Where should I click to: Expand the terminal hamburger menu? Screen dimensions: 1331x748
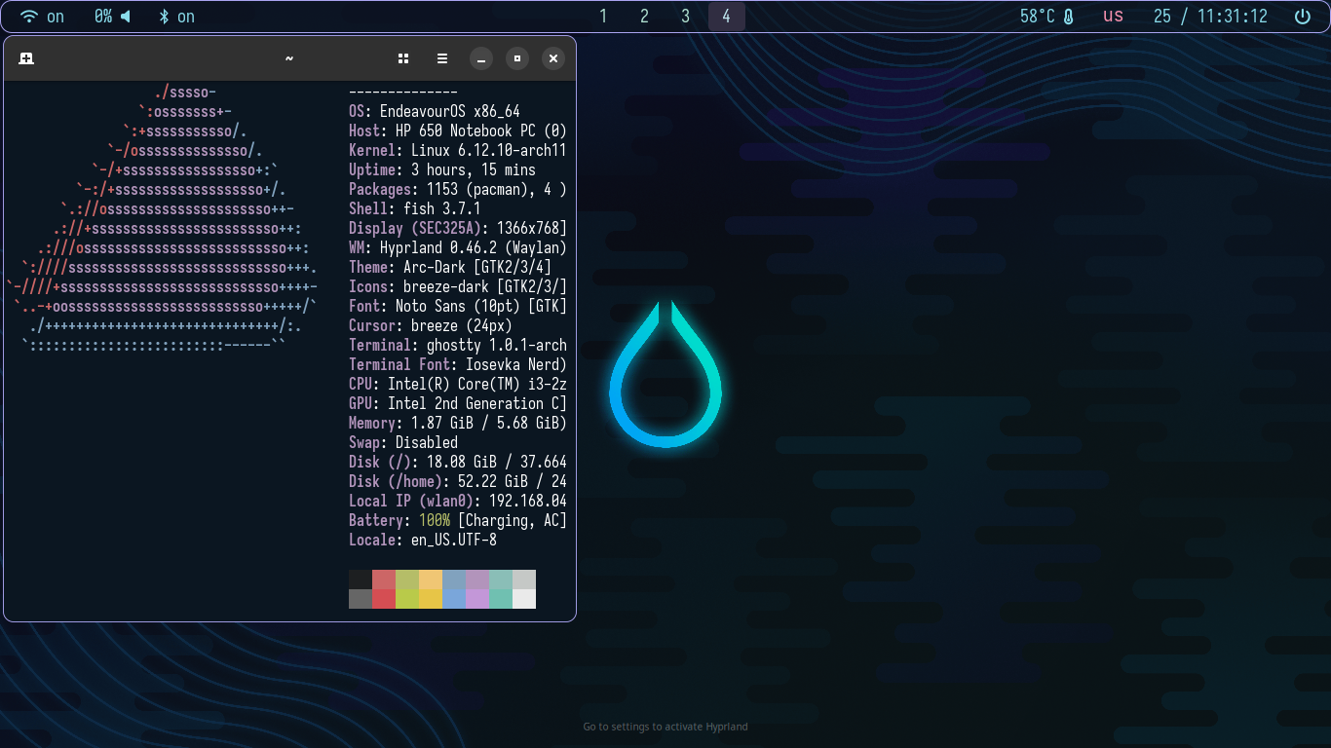442,58
